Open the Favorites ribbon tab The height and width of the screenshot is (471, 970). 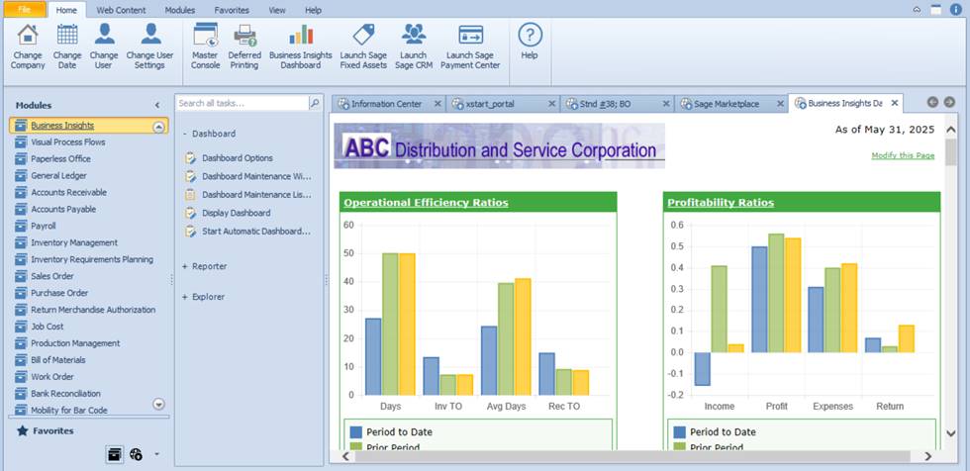pyautogui.click(x=232, y=10)
